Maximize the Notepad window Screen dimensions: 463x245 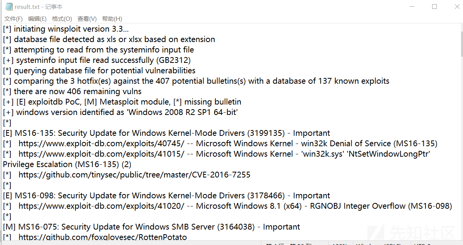(434, 7)
